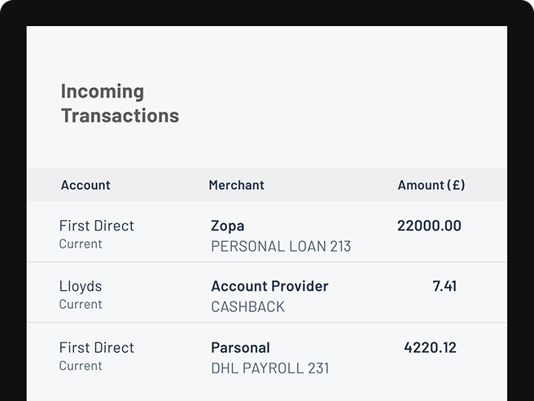Select the 22000.00 amount
The width and height of the screenshot is (534, 401).
pyautogui.click(x=429, y=226)
